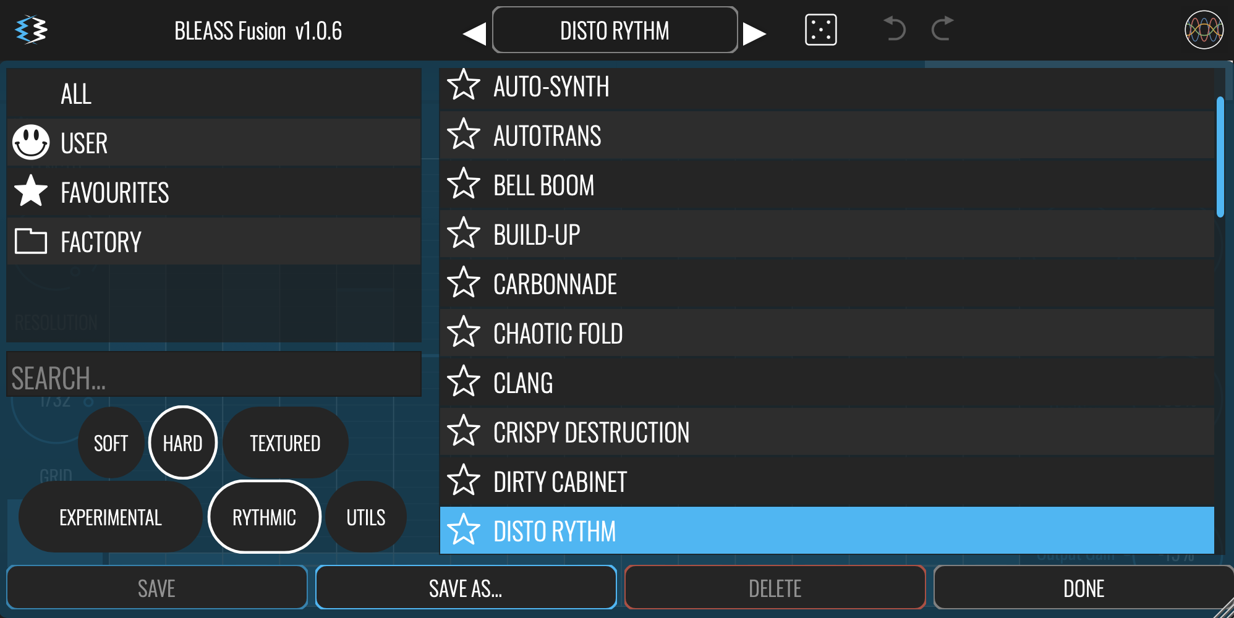
Task: Select the FACTORY preset folder
Action: [x=101, y=242]
